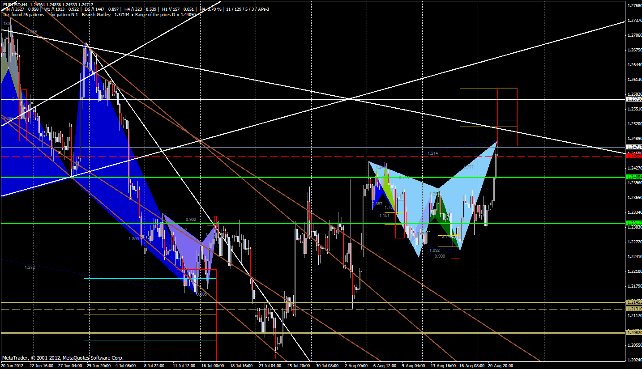Screen dimensions: 642x369
Task: Click the 1.20550 price axis label
Action: tap(634, 345)
